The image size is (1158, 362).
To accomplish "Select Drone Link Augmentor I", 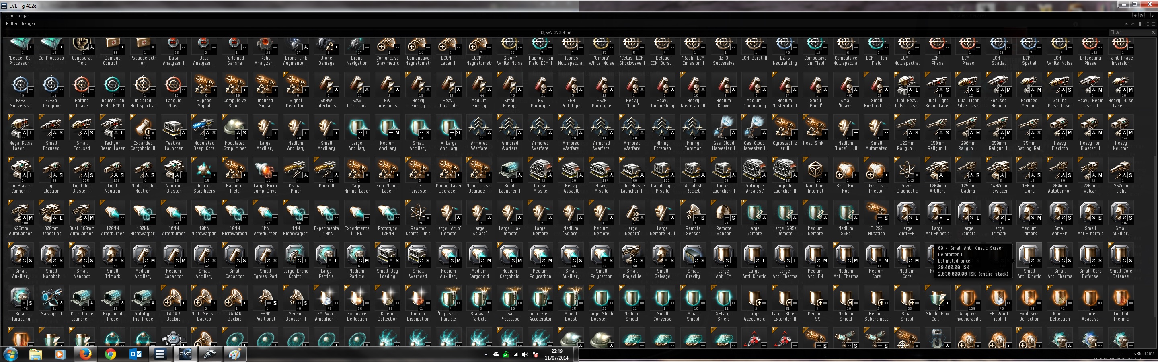I will point(296,52).
